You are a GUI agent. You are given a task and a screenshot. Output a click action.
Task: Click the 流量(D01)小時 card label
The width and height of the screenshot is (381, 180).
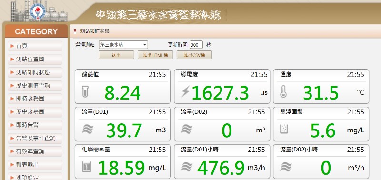[200, 150]
